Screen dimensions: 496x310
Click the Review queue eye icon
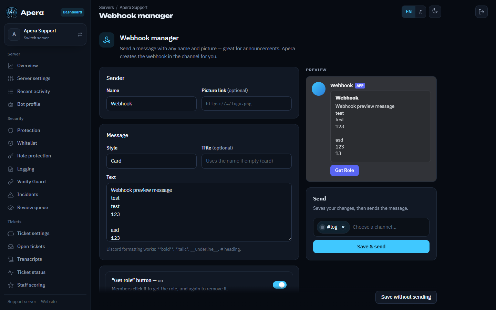click(x=11, y=208)
